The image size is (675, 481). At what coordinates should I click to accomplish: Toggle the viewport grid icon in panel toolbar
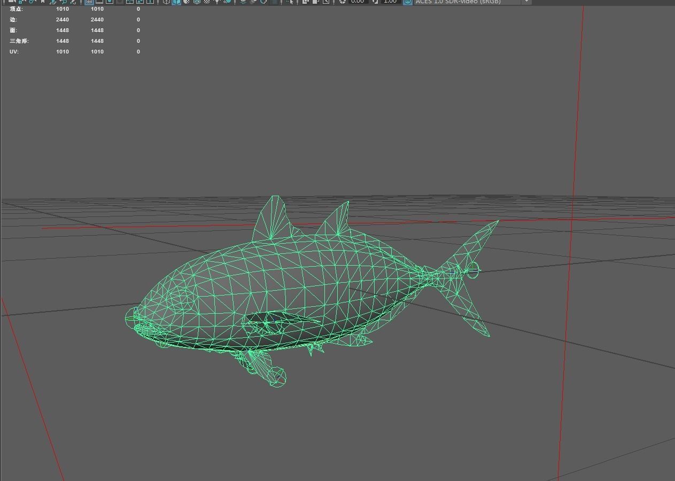89,2
